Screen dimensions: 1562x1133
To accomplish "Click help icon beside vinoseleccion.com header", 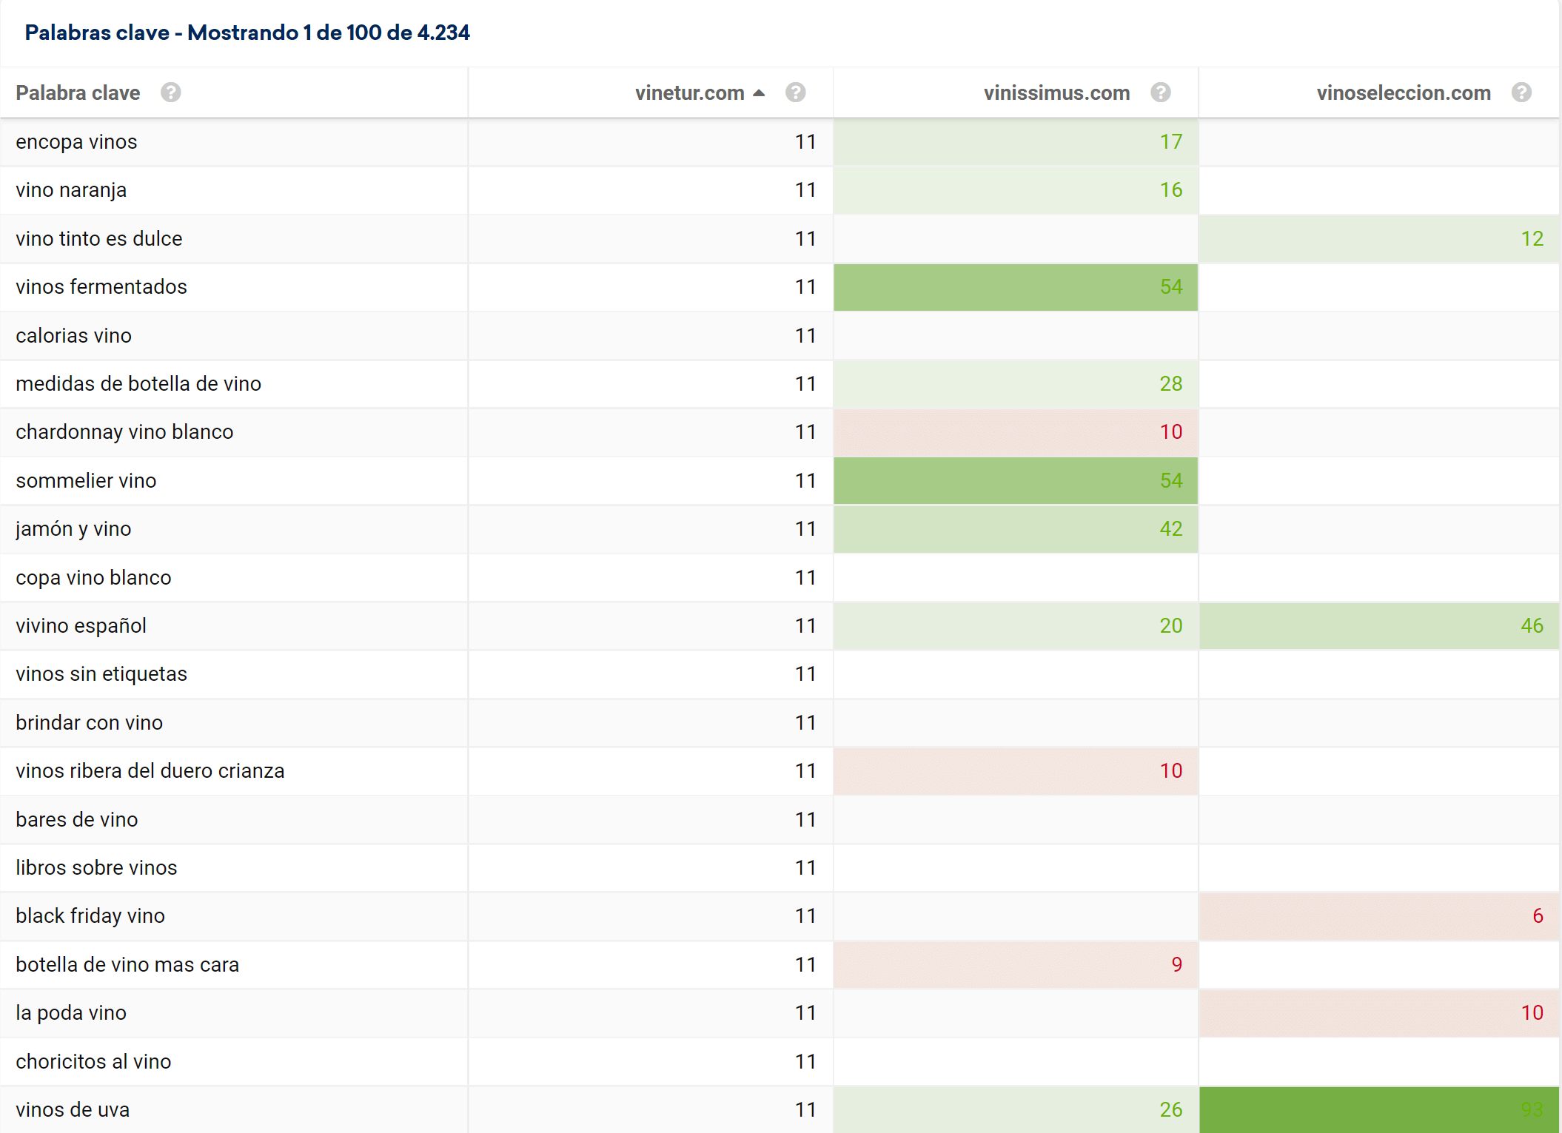I will 1522,93.
